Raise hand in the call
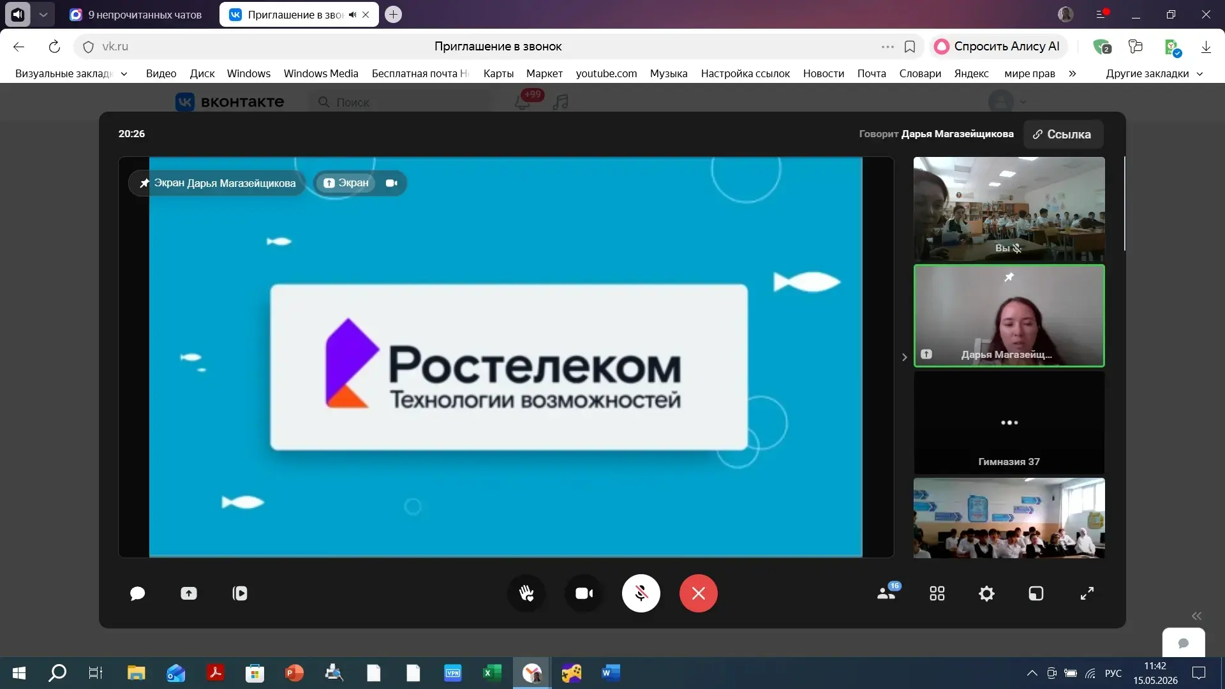 (526, 593)
